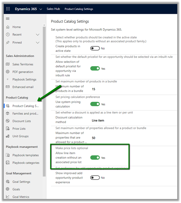Click Product Catalog Settings breadcrumb in header
This screenshot has height=203, width=181.
tap(79, 9)
